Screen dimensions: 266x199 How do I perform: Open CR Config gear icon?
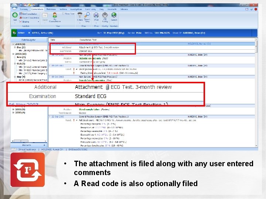(105, 15)
